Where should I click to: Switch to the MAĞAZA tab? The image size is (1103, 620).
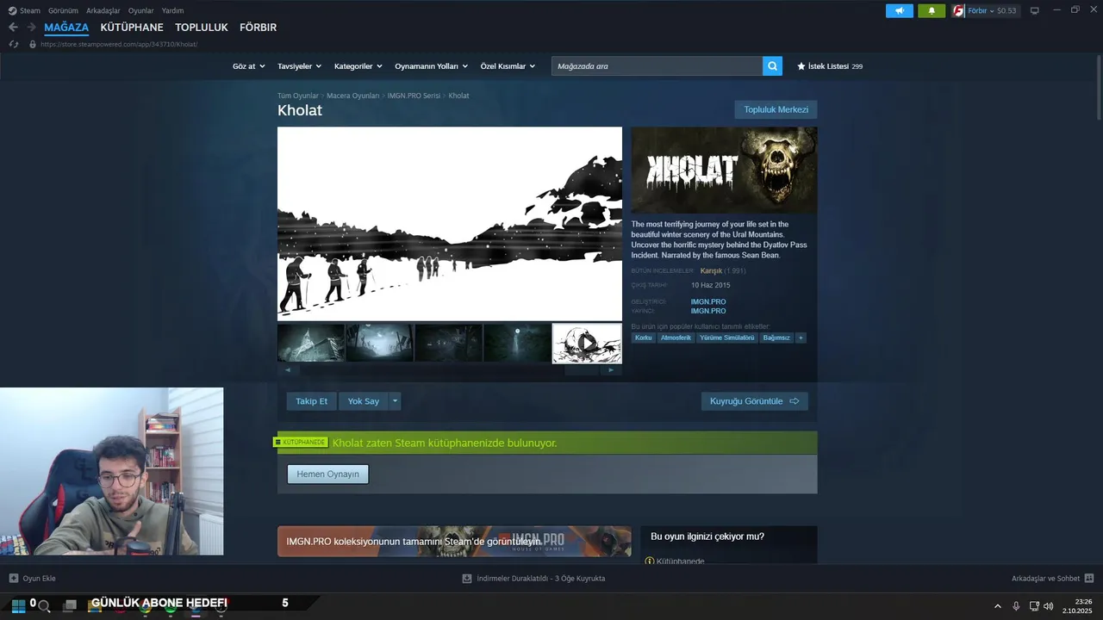point(66,28)
